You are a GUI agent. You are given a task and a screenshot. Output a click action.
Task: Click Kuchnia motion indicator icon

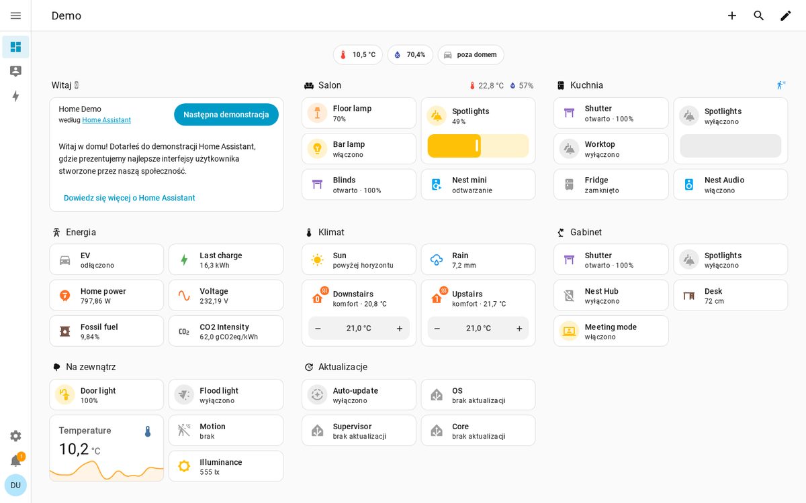coord(781,85)
